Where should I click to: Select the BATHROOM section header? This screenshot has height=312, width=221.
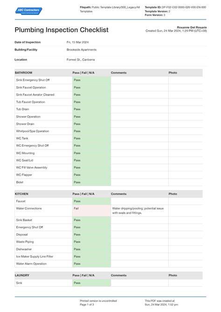23,73
